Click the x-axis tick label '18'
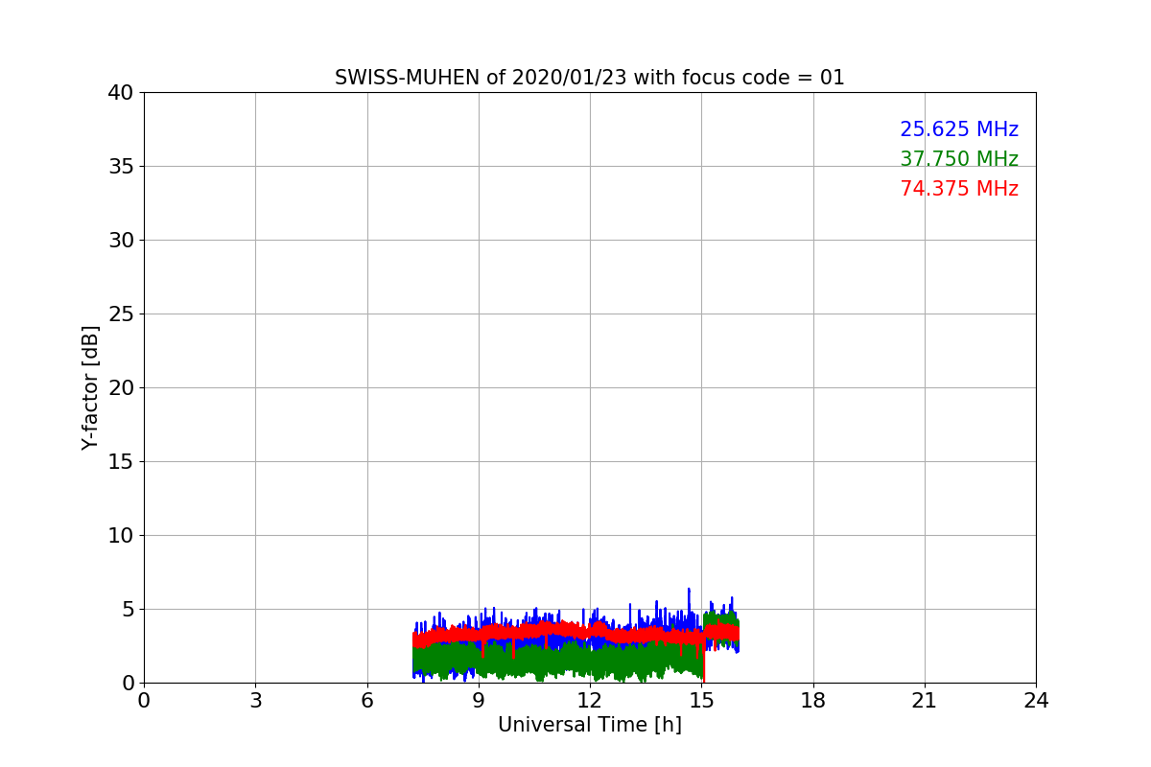1151x767 pixels. coord(813,701)
